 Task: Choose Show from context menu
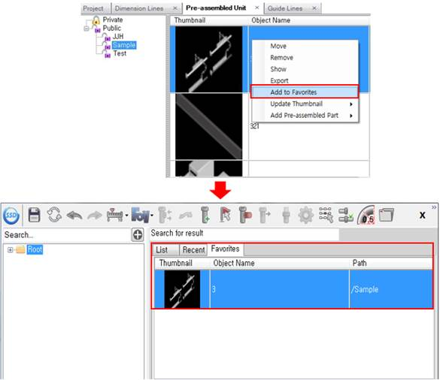point(305,69)
